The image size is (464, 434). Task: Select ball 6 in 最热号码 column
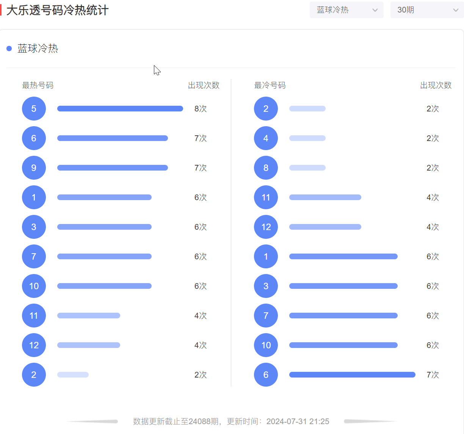[34, 138]
